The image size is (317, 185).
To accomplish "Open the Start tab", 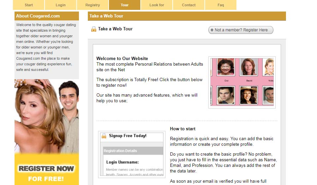I will click(29, 5).
